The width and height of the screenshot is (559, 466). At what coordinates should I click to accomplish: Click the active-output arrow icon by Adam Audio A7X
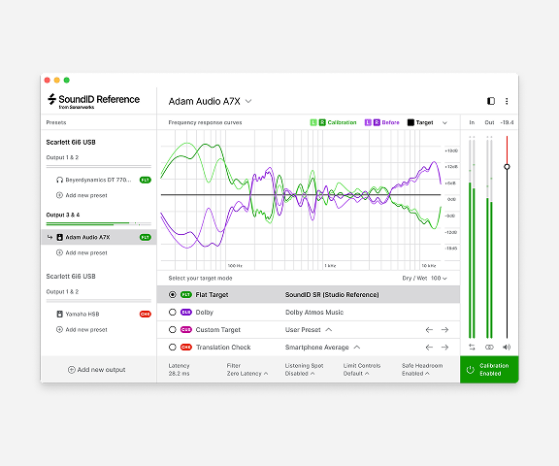tap(49, 237)
